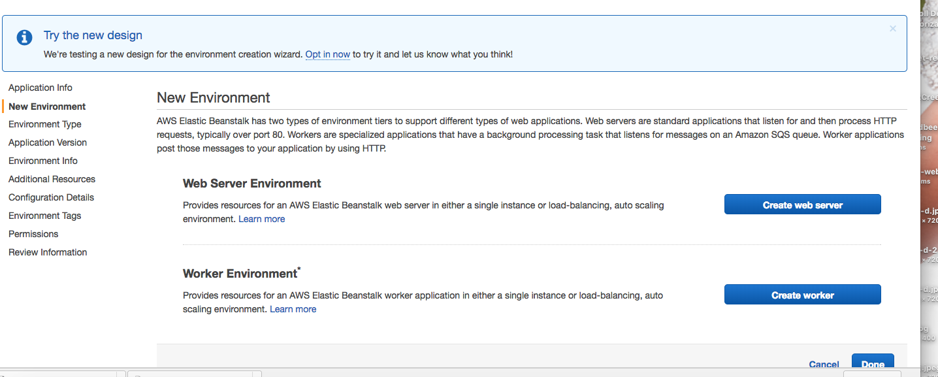Open Environment Type step
Viewport: 938px width, 377px height.
(45, 124)
